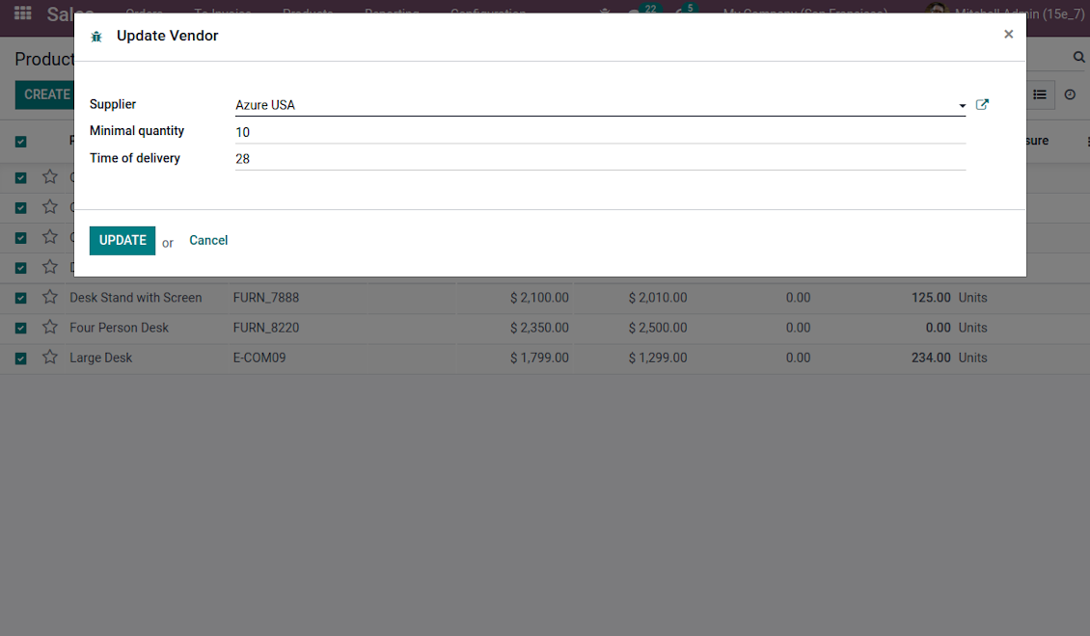
Task: Open Desk Stand with Screen product
Action: (136, 297)
